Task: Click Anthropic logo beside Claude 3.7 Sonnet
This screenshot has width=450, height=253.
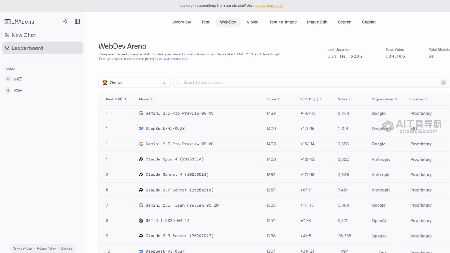Action: (x=141, y=190)
